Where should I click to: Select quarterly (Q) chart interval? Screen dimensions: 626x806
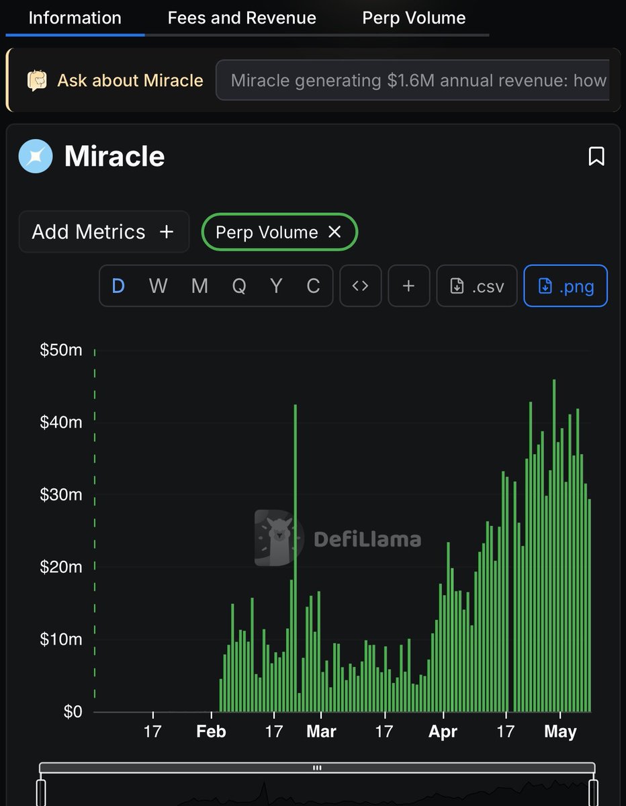point(239,286)
